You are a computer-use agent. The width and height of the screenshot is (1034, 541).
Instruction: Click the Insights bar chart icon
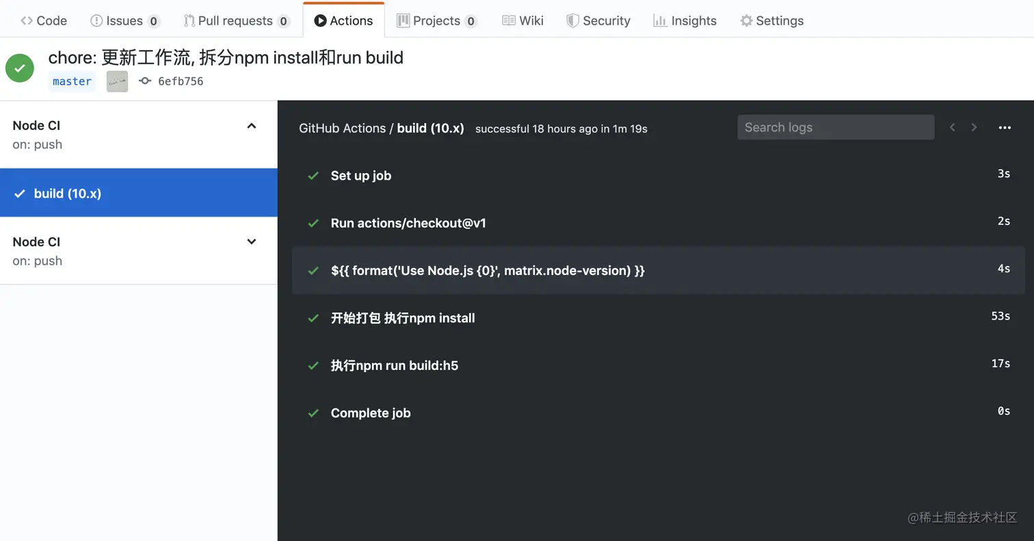click(660, 20)
